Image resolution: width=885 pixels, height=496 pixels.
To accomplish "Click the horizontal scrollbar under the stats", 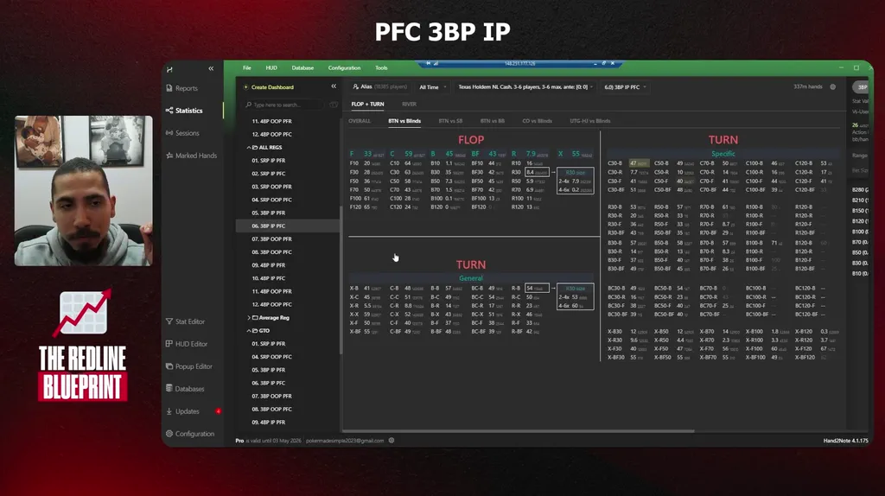I will click(x=520, y=431).
